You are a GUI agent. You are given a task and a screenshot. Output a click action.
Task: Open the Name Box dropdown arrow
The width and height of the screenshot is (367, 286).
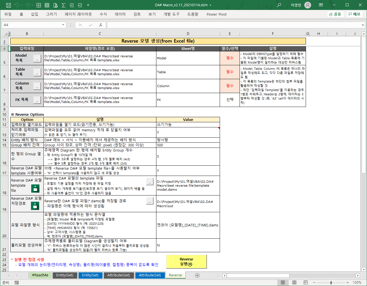(63, 25)
